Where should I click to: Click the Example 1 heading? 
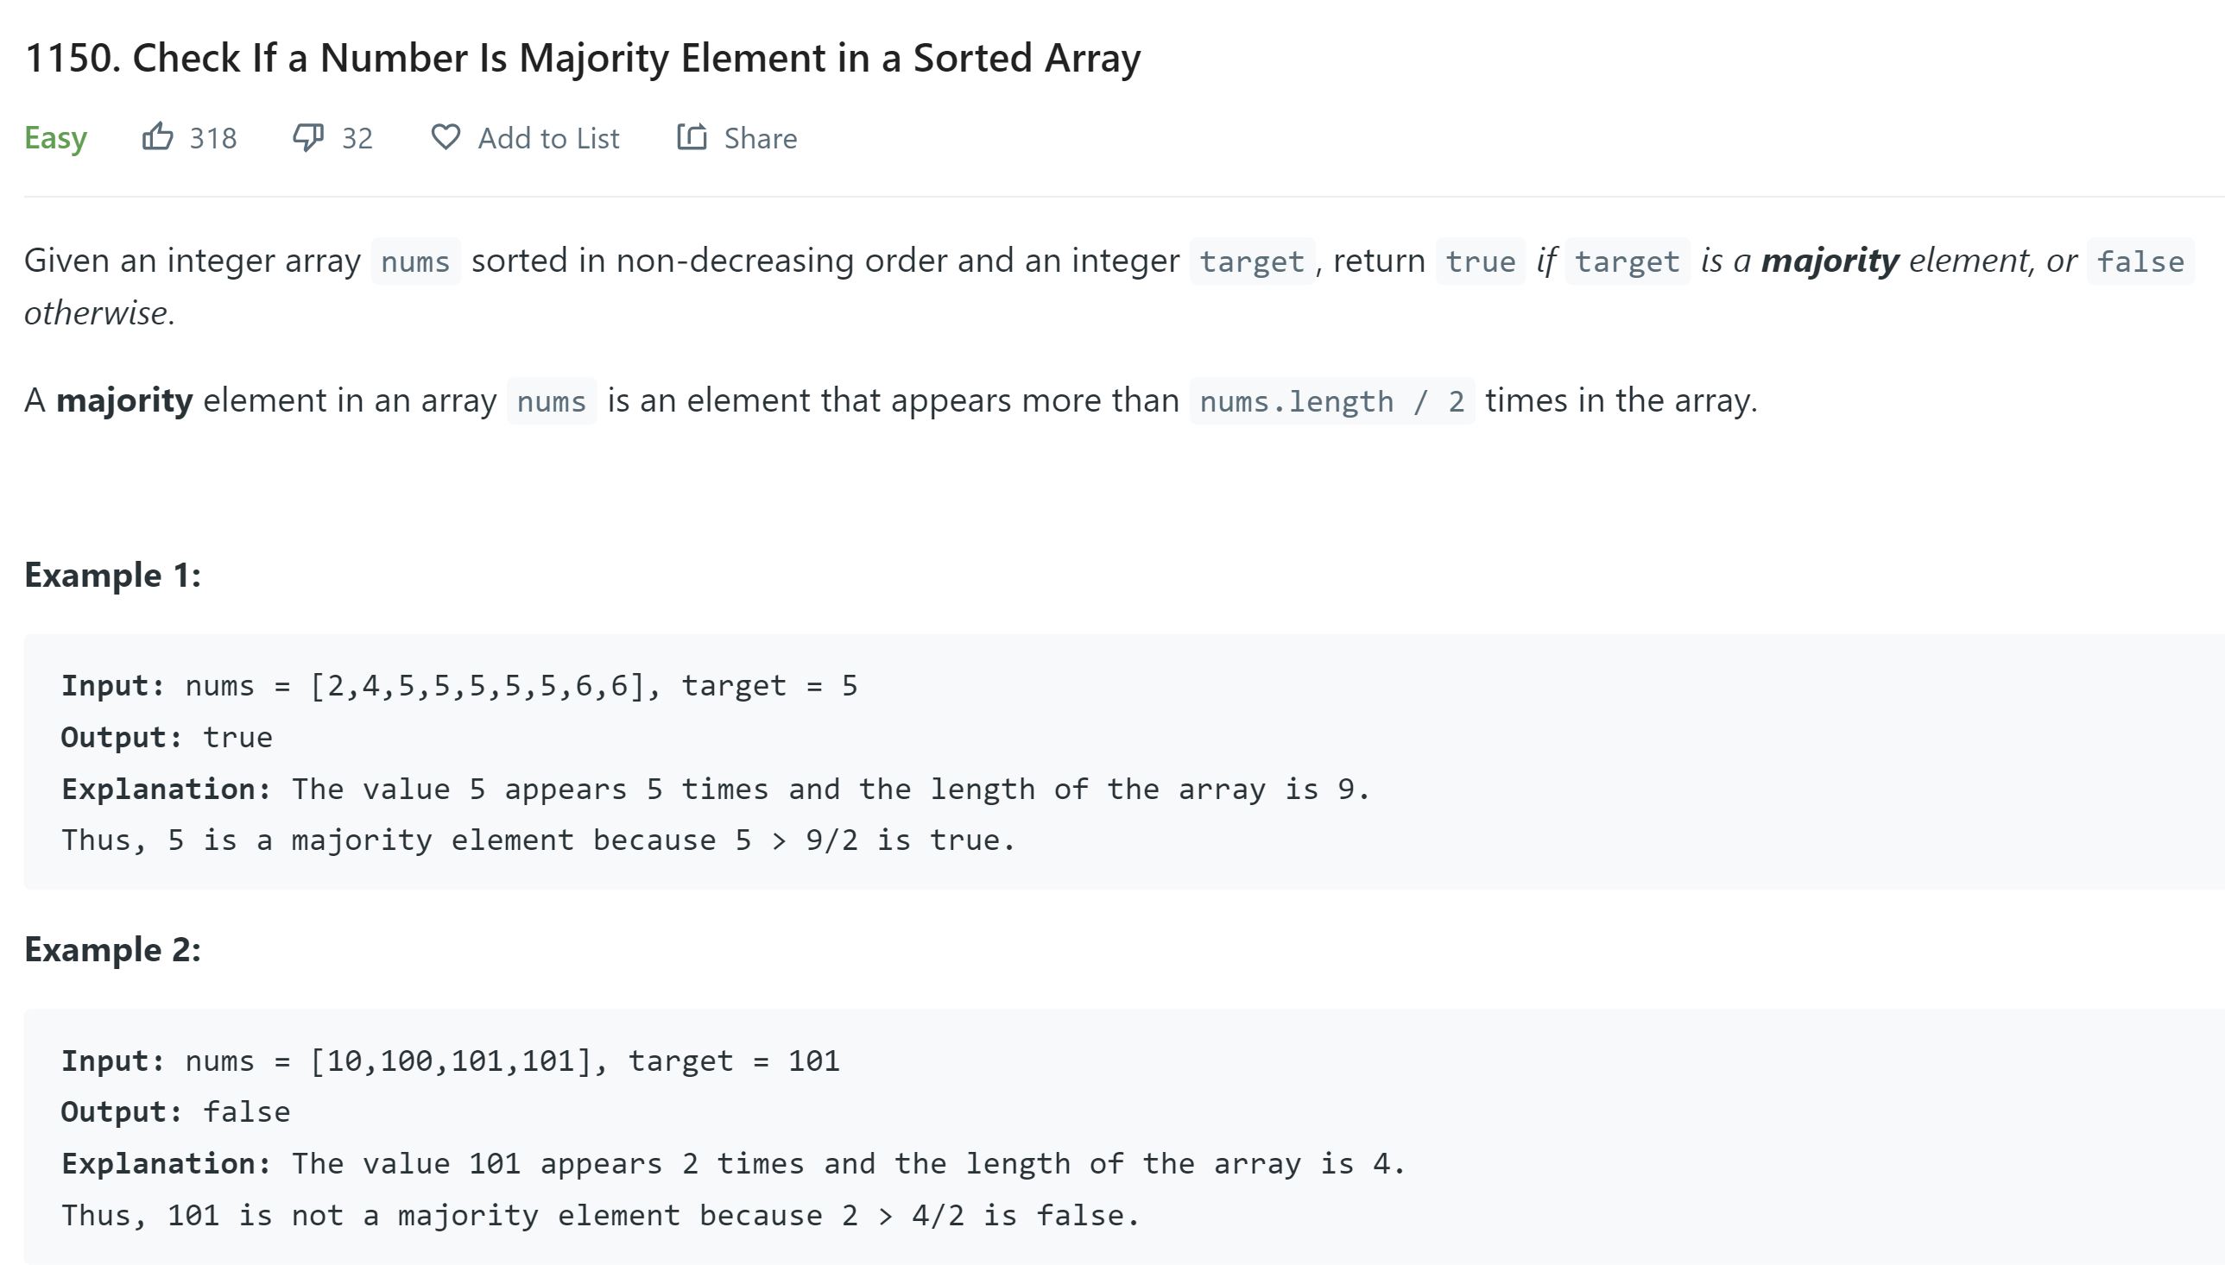point(113,576)
